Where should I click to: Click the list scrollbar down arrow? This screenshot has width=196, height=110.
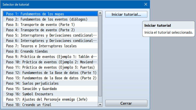tap(100, 104)
